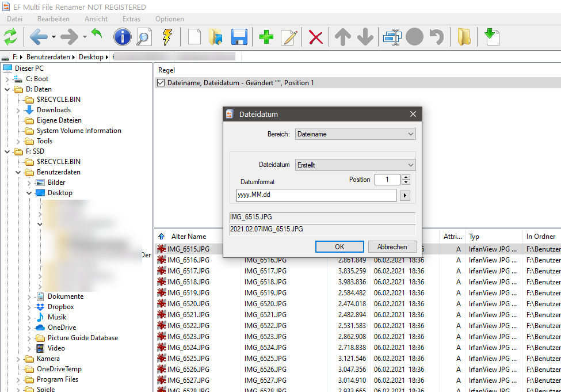Open the Datei menu
This screenshot has height=392, width=561.
tap(14, 19)
